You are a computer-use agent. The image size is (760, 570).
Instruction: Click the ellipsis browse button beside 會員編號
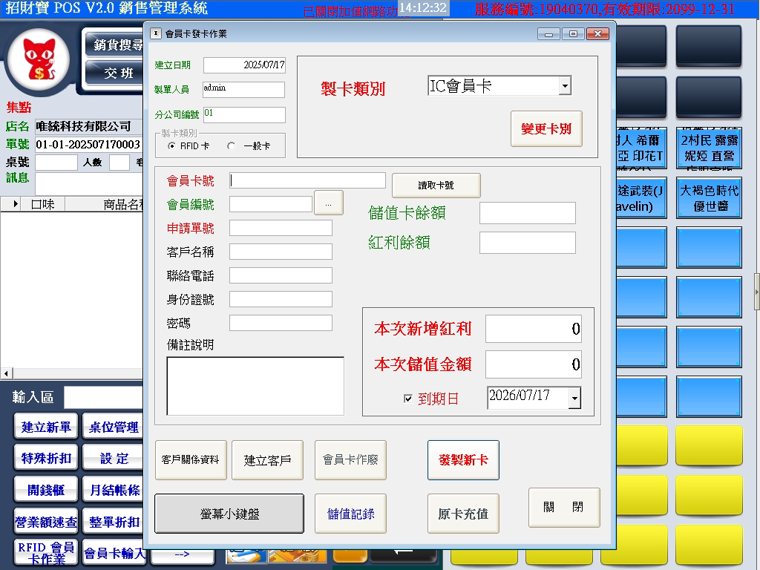coord(328,203)
